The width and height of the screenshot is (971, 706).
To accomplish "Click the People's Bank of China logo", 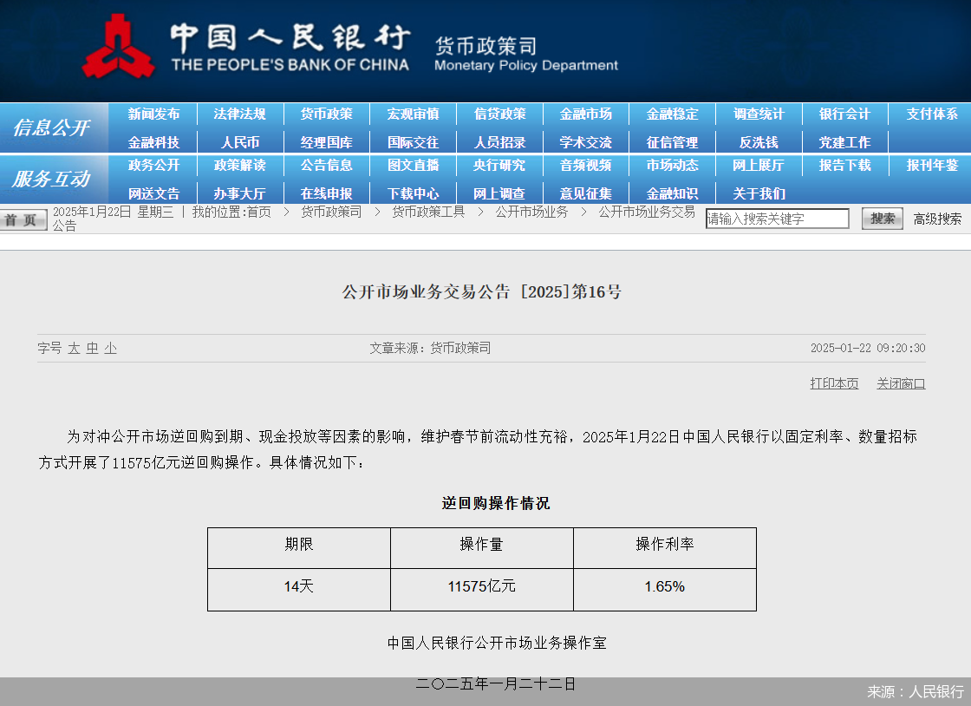I will [118, 48].
